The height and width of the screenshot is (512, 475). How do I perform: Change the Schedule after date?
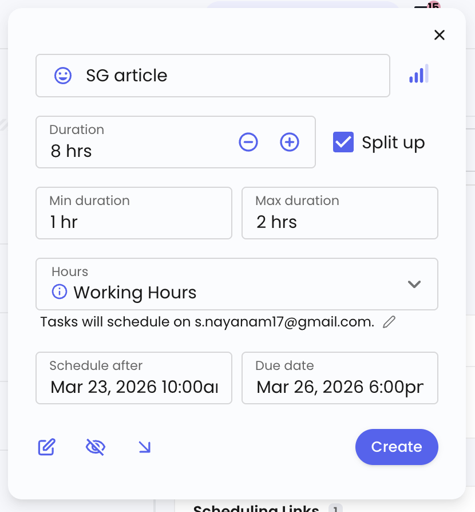point(134,378)
